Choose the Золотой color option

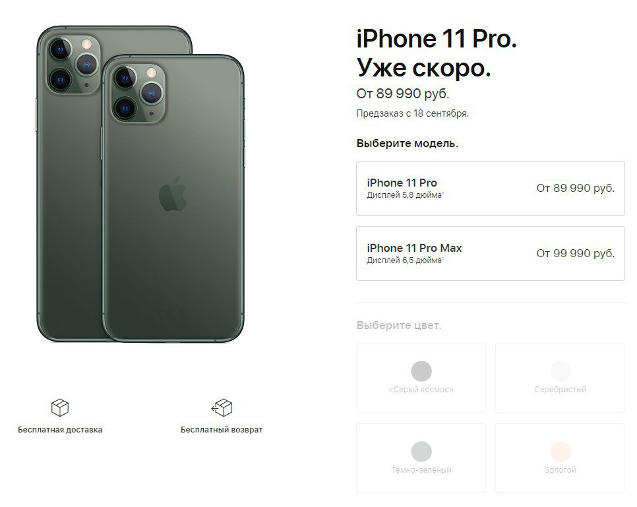[561, 458]
